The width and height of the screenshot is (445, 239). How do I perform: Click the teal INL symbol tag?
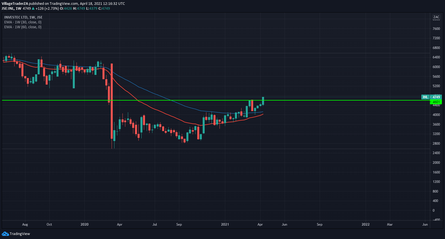tap(425, 97)
